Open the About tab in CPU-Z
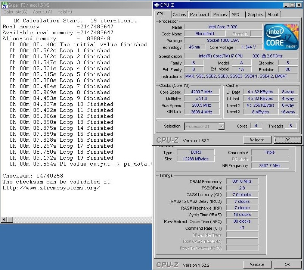The height and width of the screenshot is (270, 304). click(273, 15)
